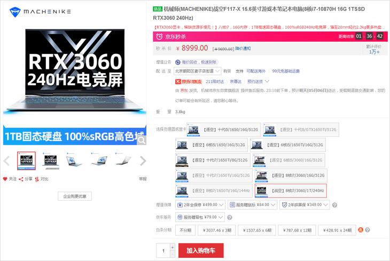
Task: Select ¥428.91 x 24期 installment
Action: click(337, 230)
